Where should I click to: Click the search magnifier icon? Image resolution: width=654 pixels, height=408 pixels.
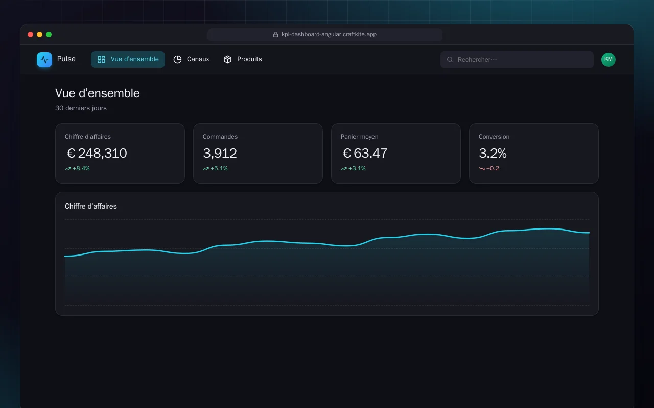pyautogui.click(x=450, y=60)
